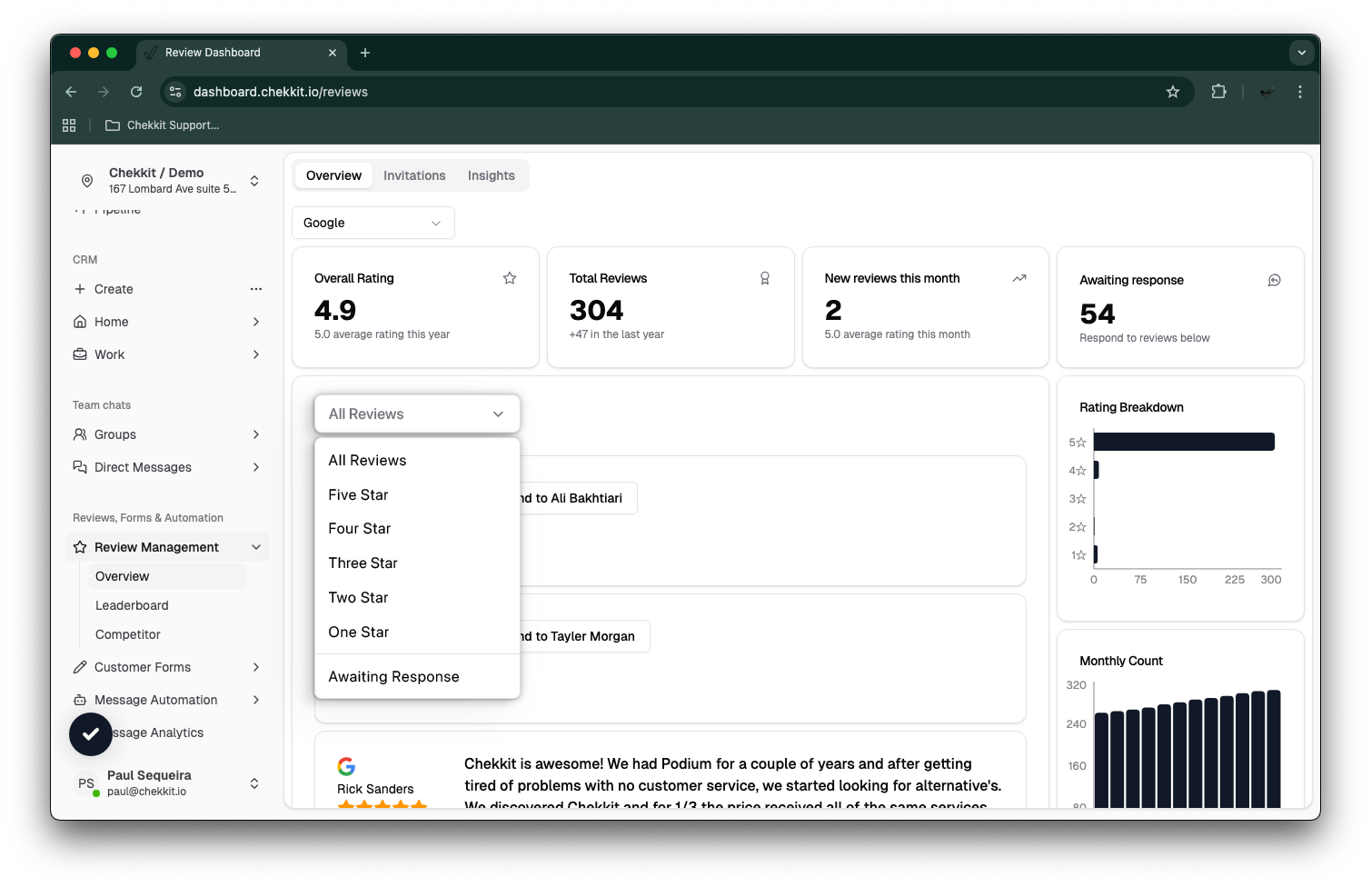Click the apps grid icon in bookmarks bar
The width and height of the screenshot is (1371, 887).
(69, 125)
